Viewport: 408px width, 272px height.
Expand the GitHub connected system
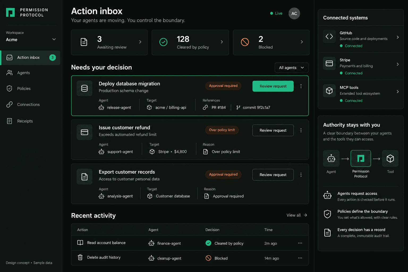(398, 37)
